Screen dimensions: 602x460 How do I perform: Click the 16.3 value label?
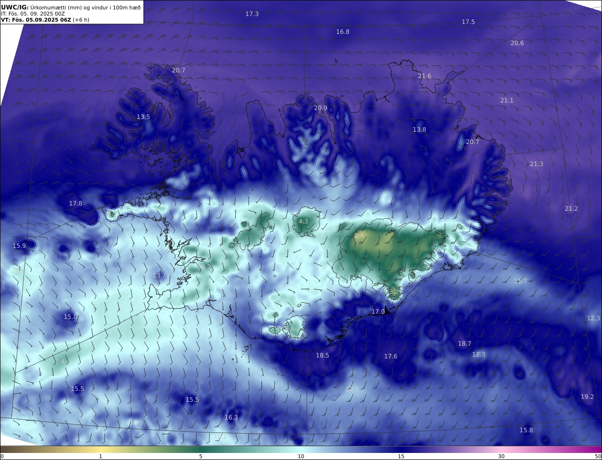pos(231,418)
